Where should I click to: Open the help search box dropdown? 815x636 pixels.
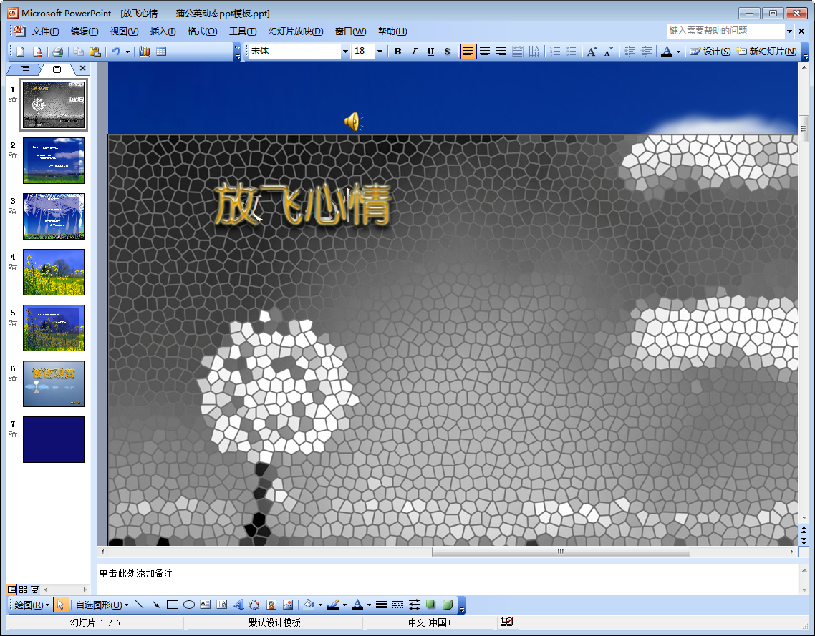(789, 31)
